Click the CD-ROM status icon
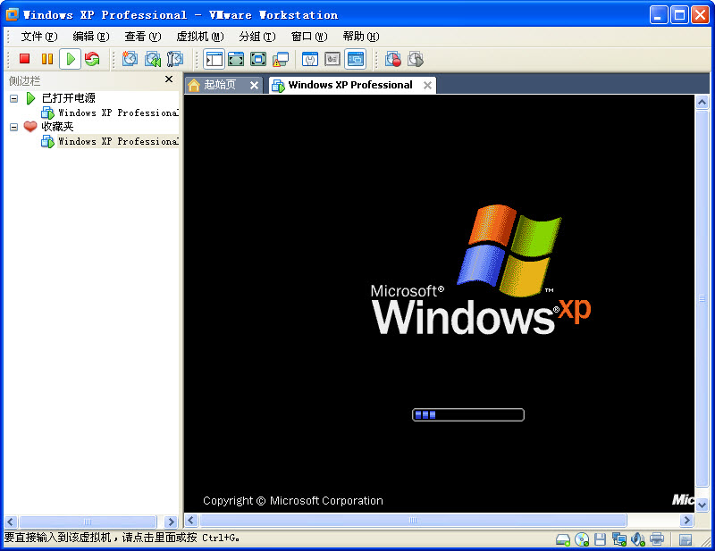The image size is (715, 551). tap(582, 539)
